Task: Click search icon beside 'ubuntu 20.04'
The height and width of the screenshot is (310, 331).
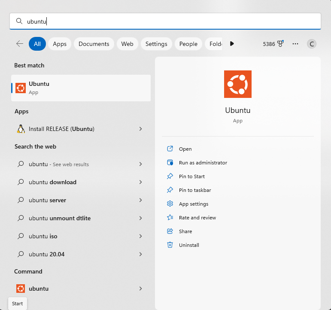Action: (21, 254)
